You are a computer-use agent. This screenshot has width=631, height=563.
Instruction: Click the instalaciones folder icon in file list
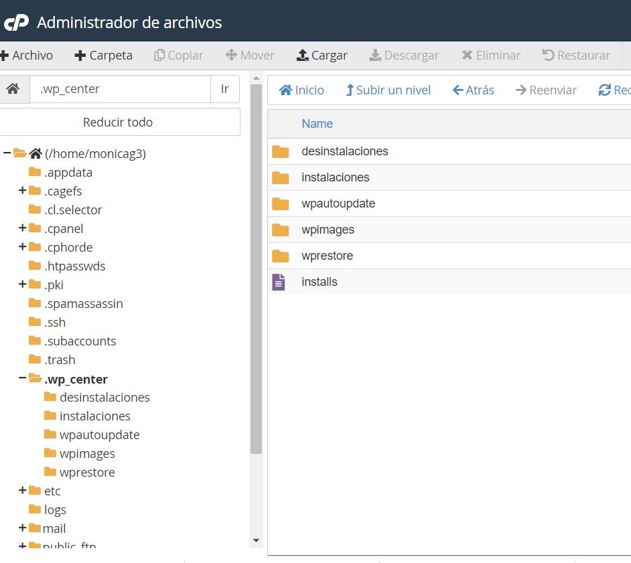click(x=280, y=177)
